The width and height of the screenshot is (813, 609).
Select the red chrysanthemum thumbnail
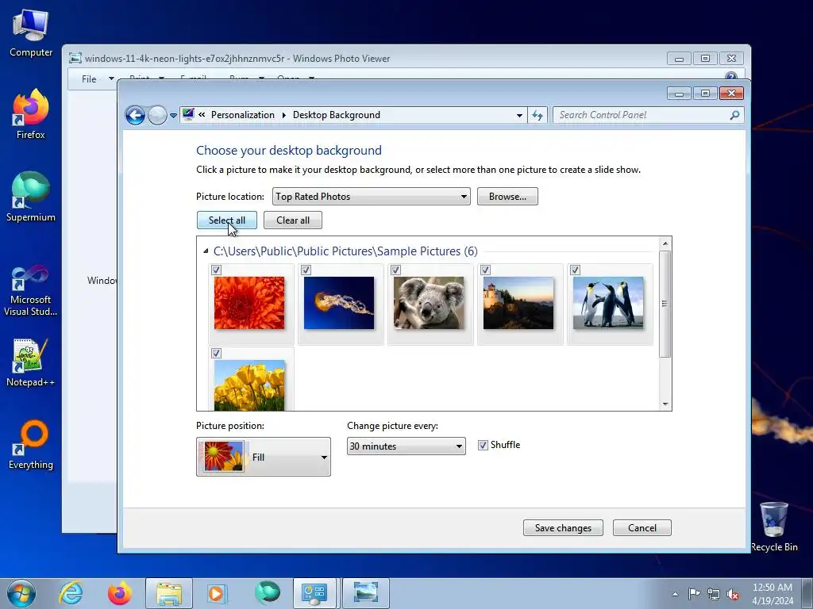(249, 303)
